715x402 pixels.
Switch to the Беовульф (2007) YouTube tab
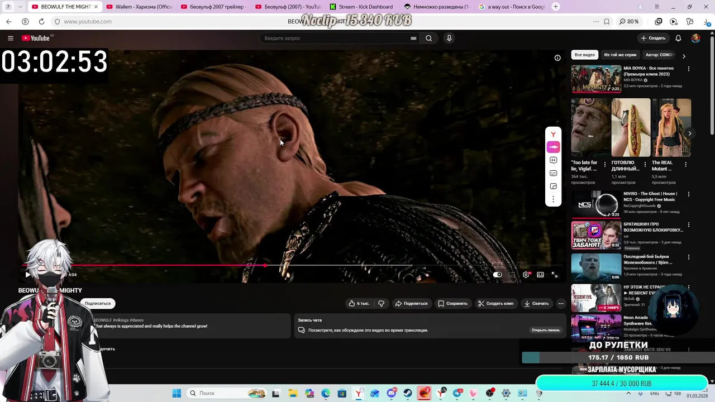(x=287, y=7)
